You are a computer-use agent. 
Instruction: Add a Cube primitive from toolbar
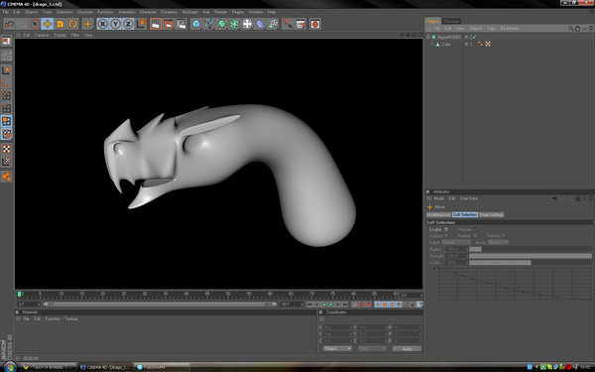(x=195, y=24)
